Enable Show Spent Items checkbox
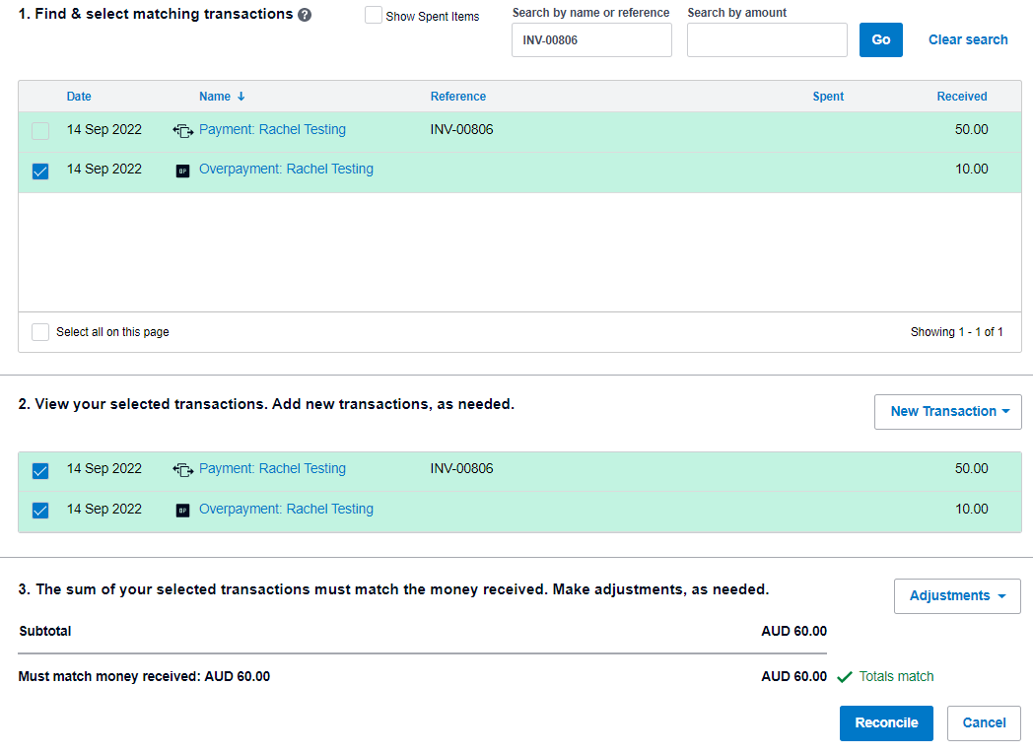 tap(374, 16)
